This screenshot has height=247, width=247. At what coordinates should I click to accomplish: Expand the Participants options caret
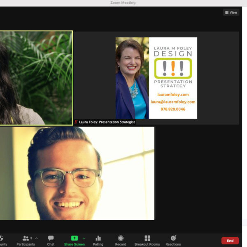coord(37,238)
